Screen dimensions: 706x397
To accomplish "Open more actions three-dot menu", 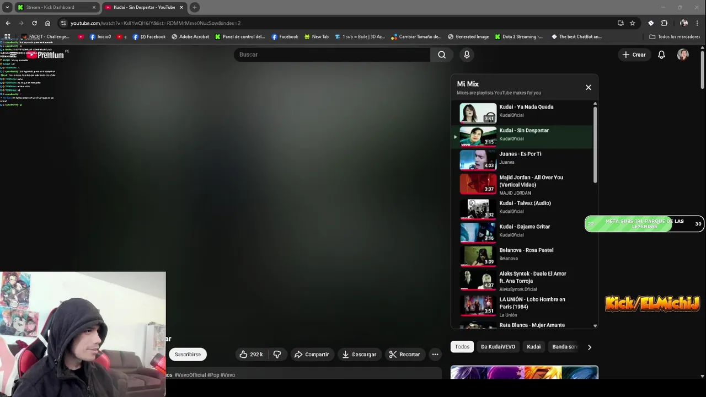I will pos(435,355).
